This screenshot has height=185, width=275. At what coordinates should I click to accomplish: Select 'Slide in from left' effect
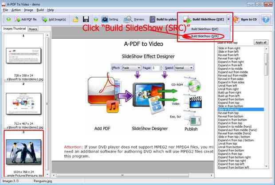pyautogui.click(x=228, y=51)
